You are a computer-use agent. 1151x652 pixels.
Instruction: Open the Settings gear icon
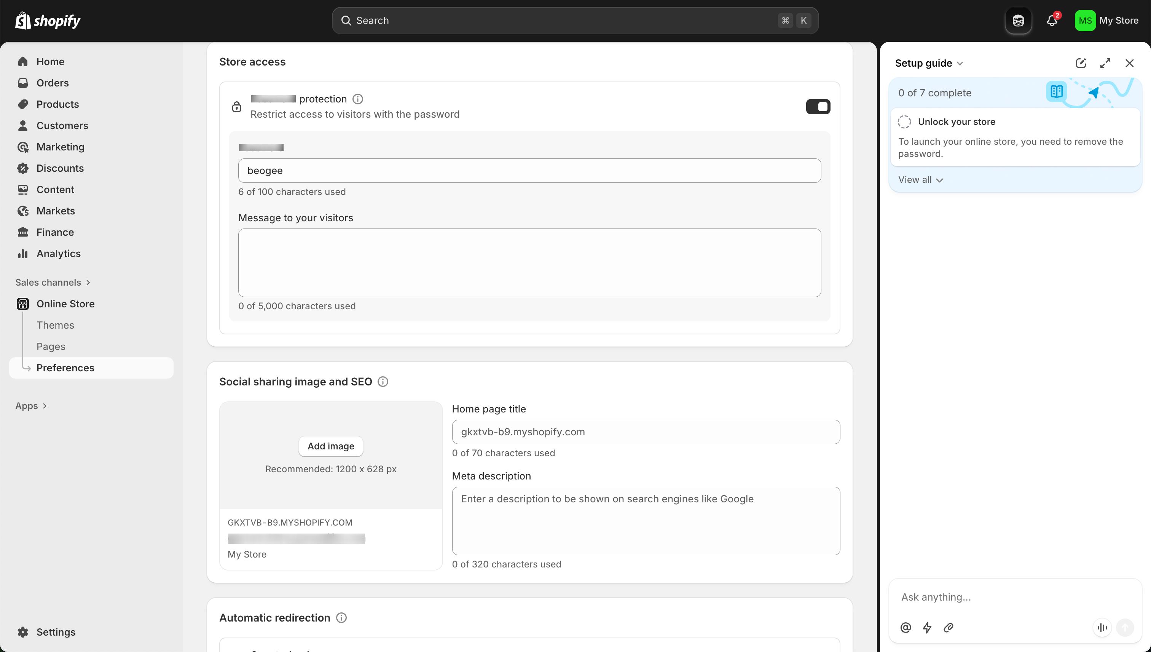click(x=23, y=632)
